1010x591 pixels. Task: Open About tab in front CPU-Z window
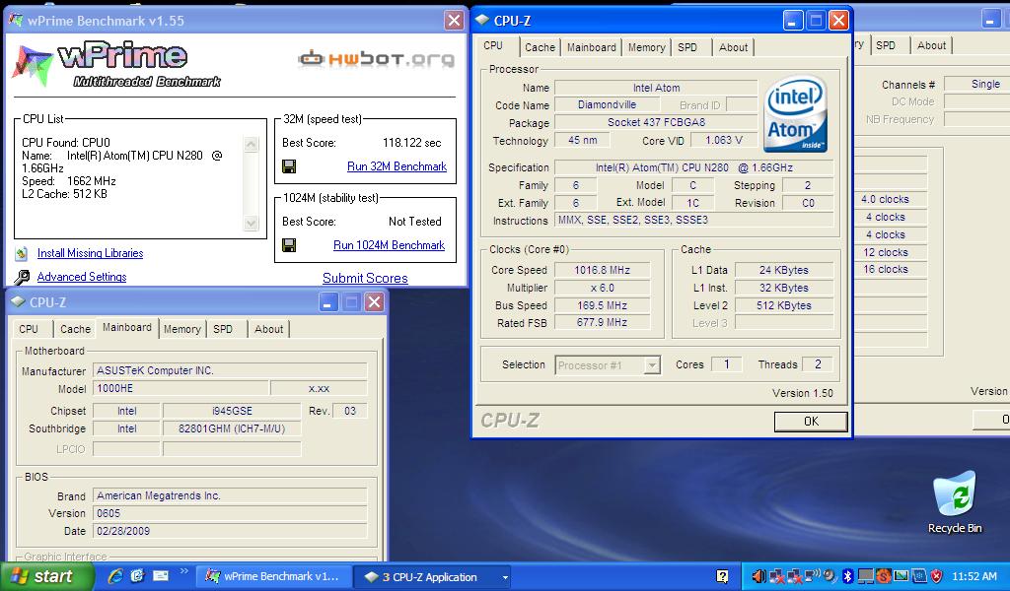click(x=733, y=47)
